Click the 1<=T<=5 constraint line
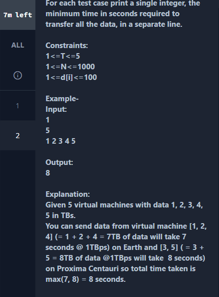Screen dimensions: 219x297 tap(63, 56)
